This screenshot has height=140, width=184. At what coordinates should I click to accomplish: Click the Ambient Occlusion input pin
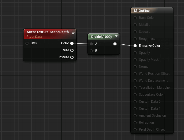point(135,116)
